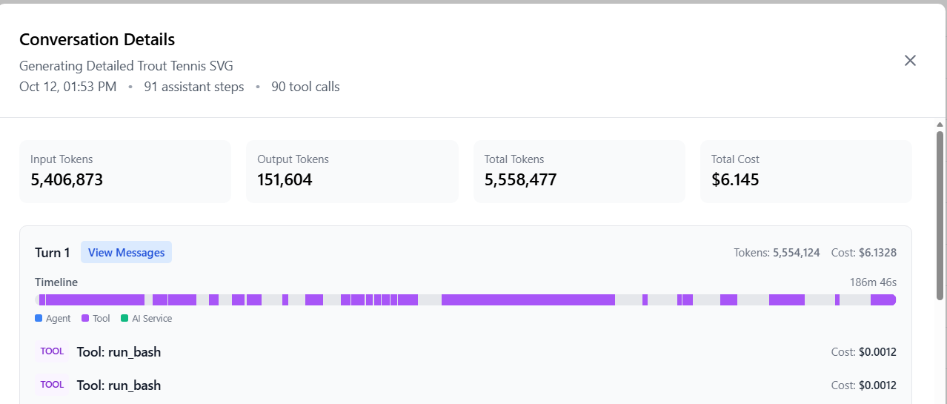Image resolution: width=947 pixels, height=404 pixels.
Task: Click the 91 assistant steps text
Action: 194,87
